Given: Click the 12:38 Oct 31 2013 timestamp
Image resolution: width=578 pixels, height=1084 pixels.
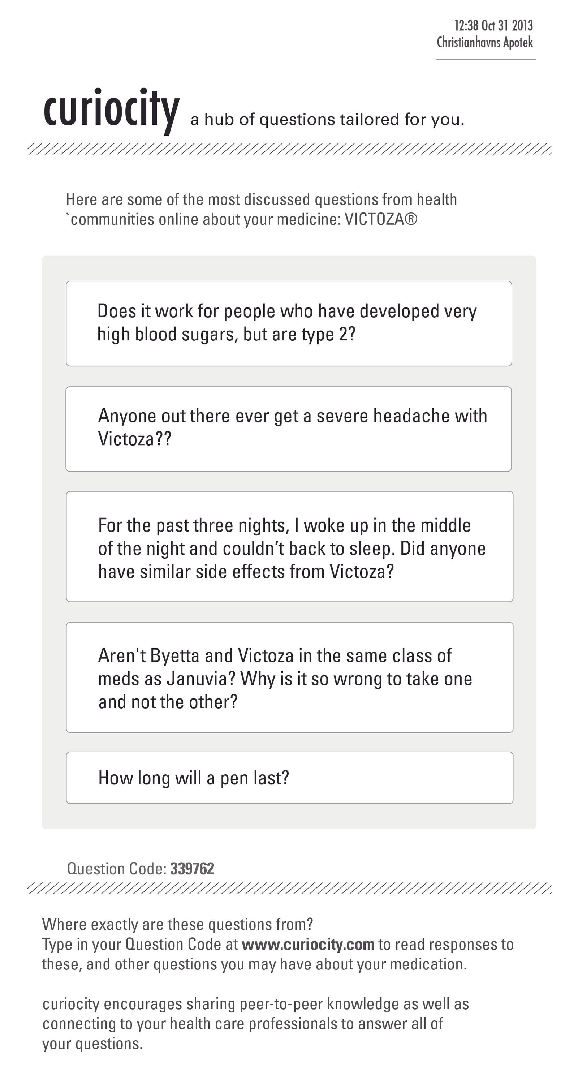Looking at the screenshot, I should (x=493, y=25).
